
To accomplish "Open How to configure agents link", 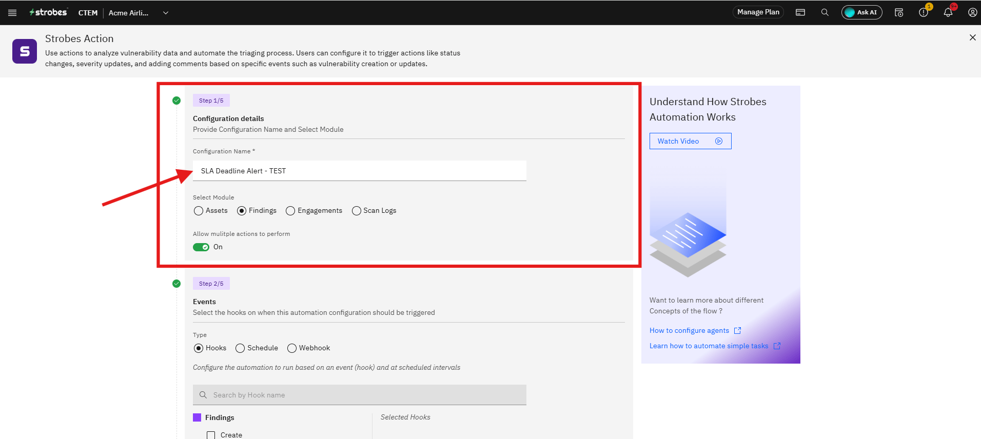I will tap(689, 330).
